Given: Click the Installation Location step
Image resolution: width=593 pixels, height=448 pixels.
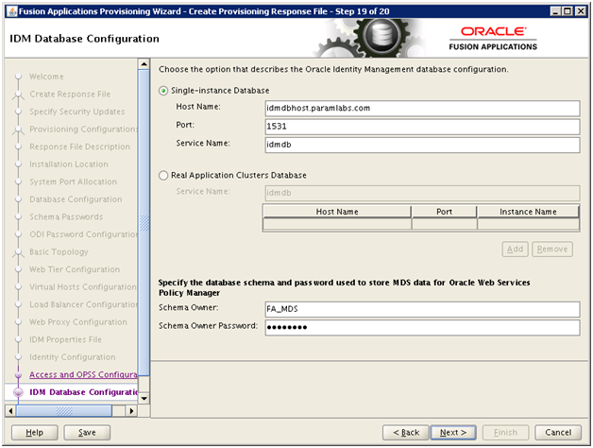Looking at the screenshot, I should click(x=69, y=164).
